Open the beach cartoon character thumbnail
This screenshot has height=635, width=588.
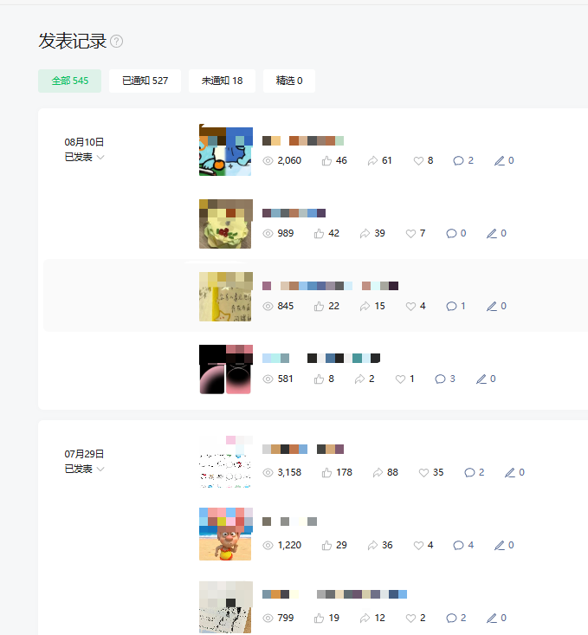pos(225,535)
